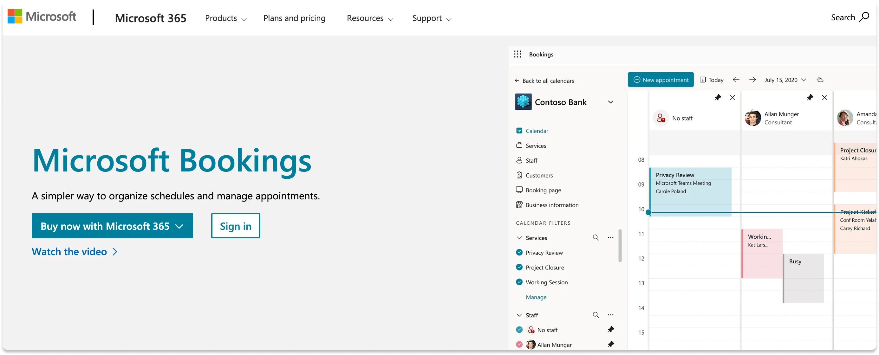Collapse the Services filter section
This screenshot has height=355, width=879.
519,238
